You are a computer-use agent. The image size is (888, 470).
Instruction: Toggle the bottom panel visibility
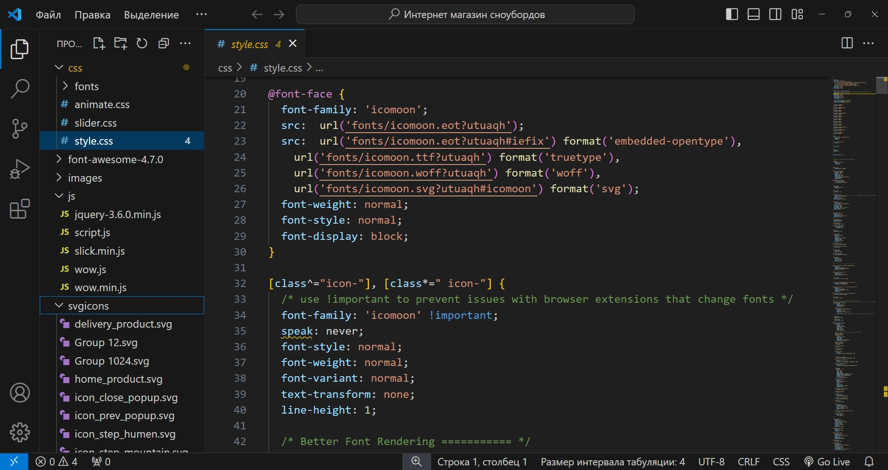pyautogui.click(x=753, y=14)
